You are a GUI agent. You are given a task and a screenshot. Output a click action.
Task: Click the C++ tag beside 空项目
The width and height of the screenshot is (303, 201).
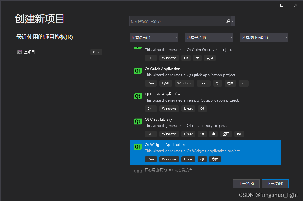tap(96, 52)
